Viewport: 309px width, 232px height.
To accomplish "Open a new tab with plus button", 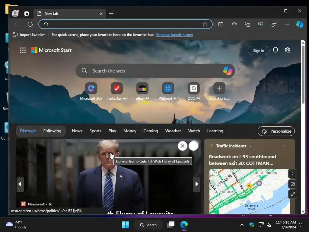I will [111, 13].
